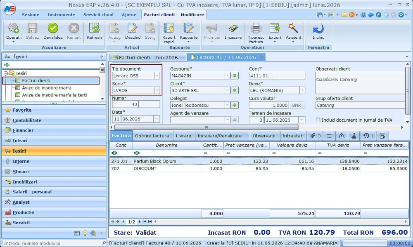Open the Financiar module
Image resolution: width=413 pixels, height=247 pixels.
pyautogui.click(x=54, y=130)
